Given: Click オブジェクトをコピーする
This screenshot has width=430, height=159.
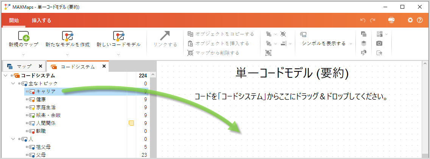Looking at the screenshot, I should point(221,34).
